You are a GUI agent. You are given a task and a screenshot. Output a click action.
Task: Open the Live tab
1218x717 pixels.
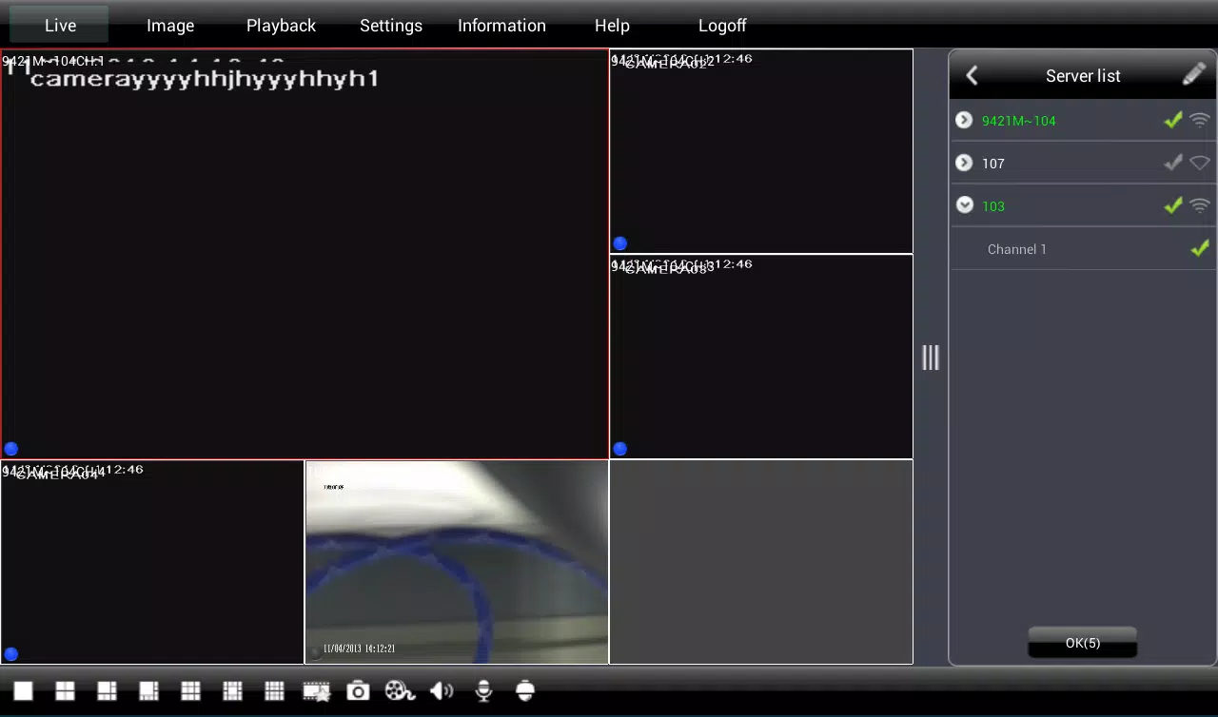(x=60, y=25)
